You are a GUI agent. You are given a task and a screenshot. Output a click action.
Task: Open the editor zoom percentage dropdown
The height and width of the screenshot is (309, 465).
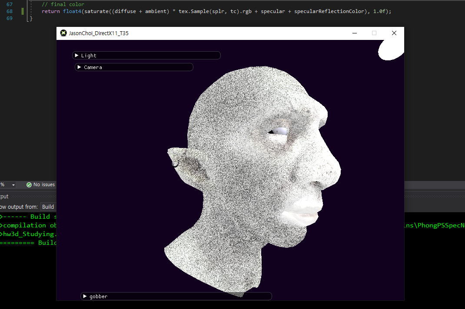13,185
